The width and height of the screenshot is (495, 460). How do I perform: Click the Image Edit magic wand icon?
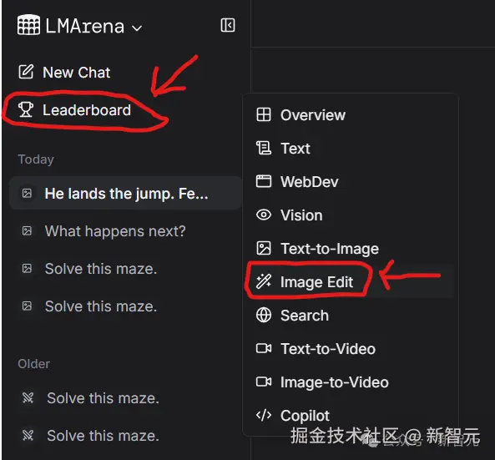tap(264, 281)
